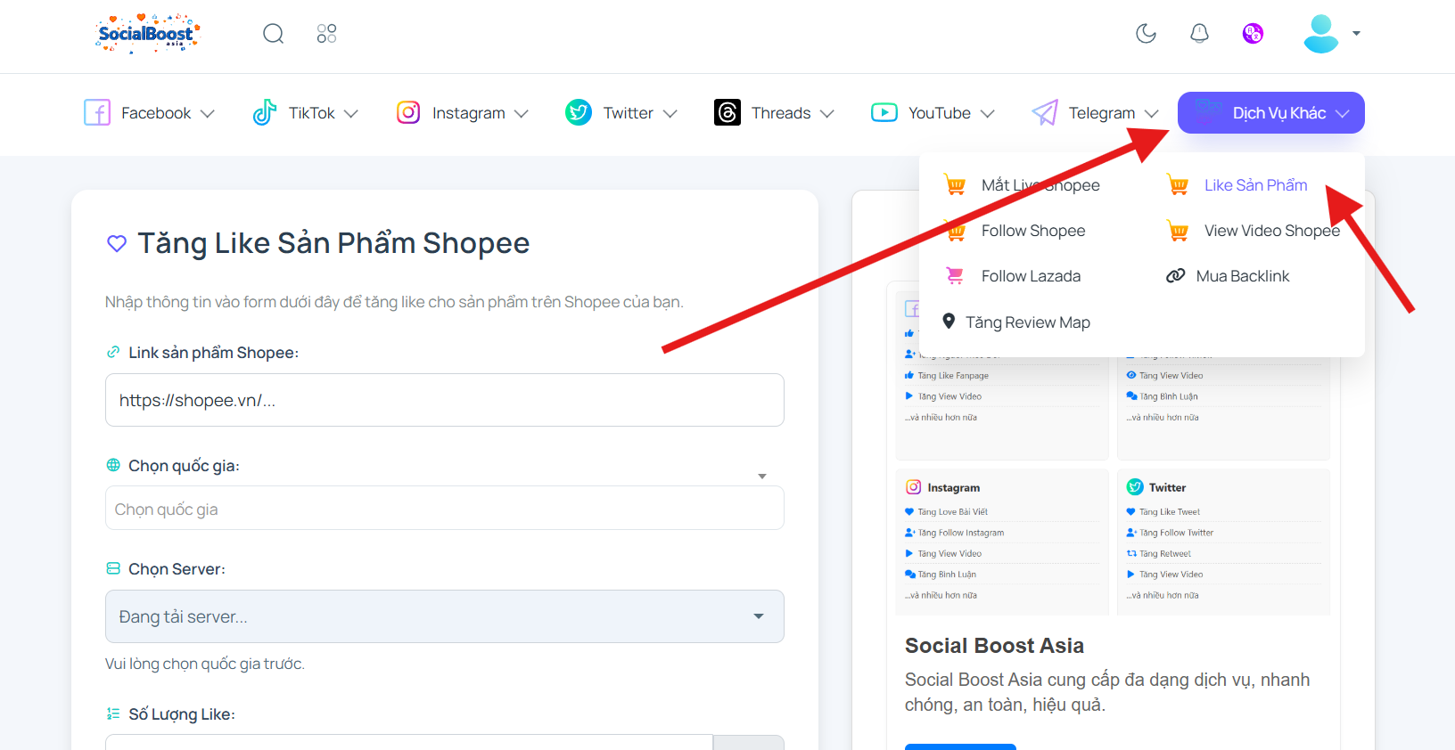This screenshot has height=750, width=1455.
Task: Click cart icon beside View Video Shopee
Action: tap(1178, 232)
